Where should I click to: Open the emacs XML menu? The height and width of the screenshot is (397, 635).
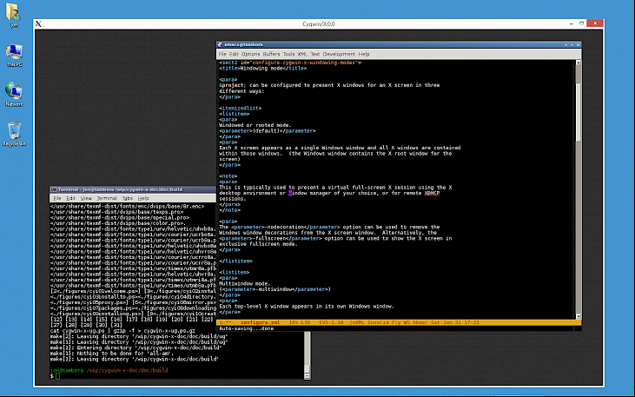point(302,54)
